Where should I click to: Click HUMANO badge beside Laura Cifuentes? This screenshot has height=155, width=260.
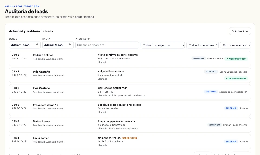pos(211,72)
